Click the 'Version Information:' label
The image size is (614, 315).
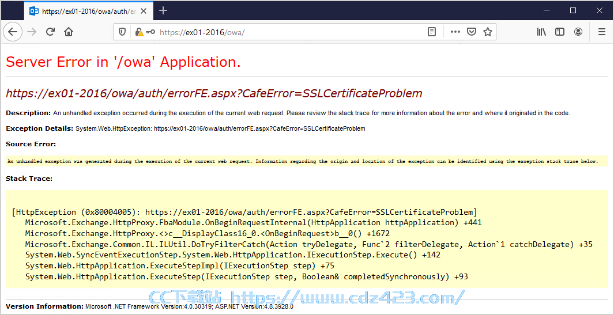[44, 306]
